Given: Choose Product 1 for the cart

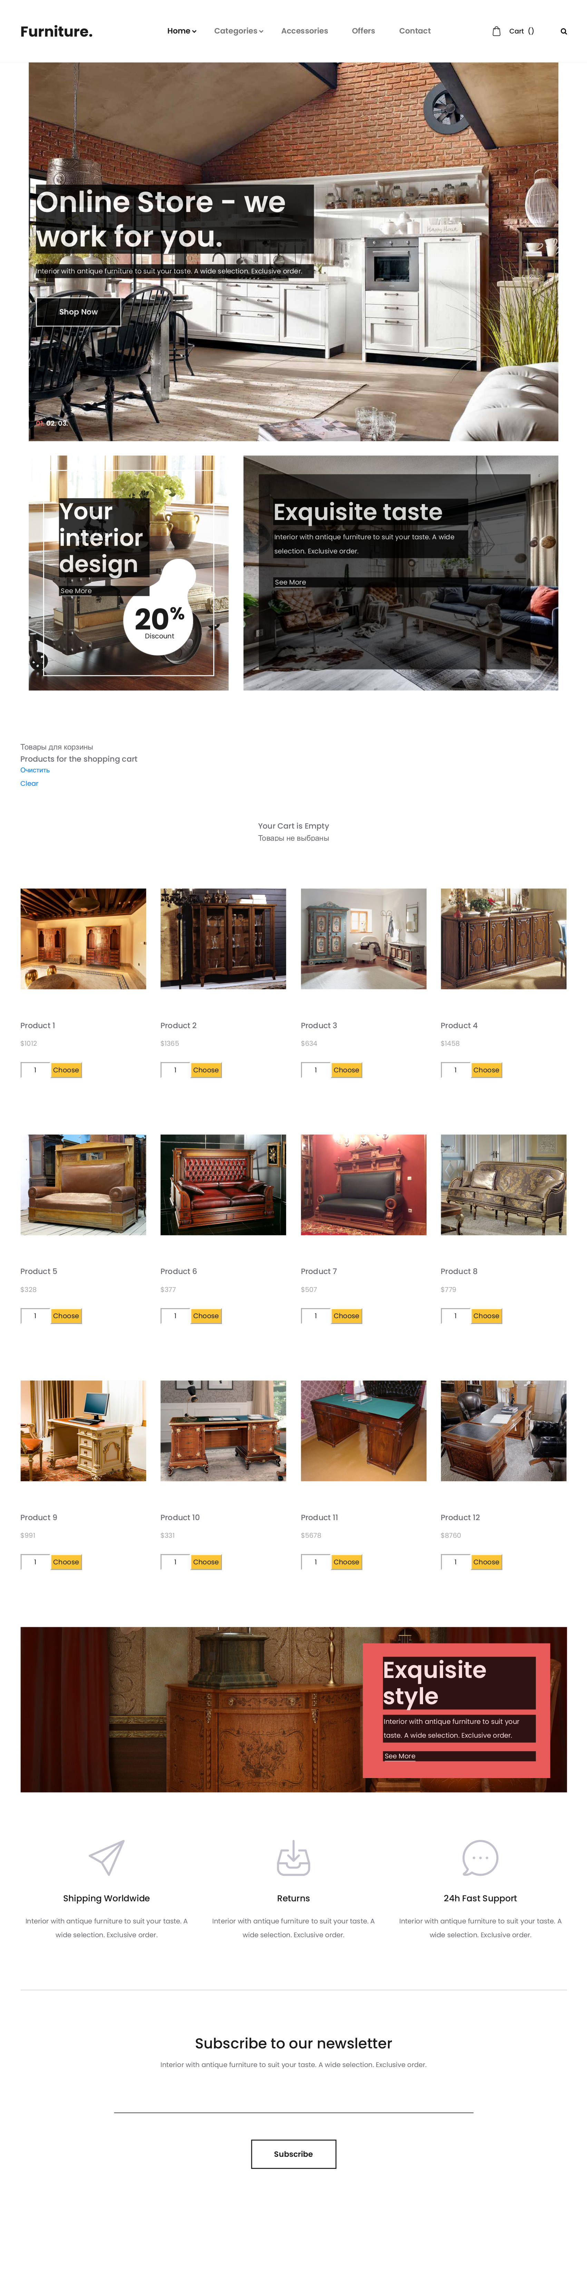Looking at the screenshot, I should (x=66, y=1070).
